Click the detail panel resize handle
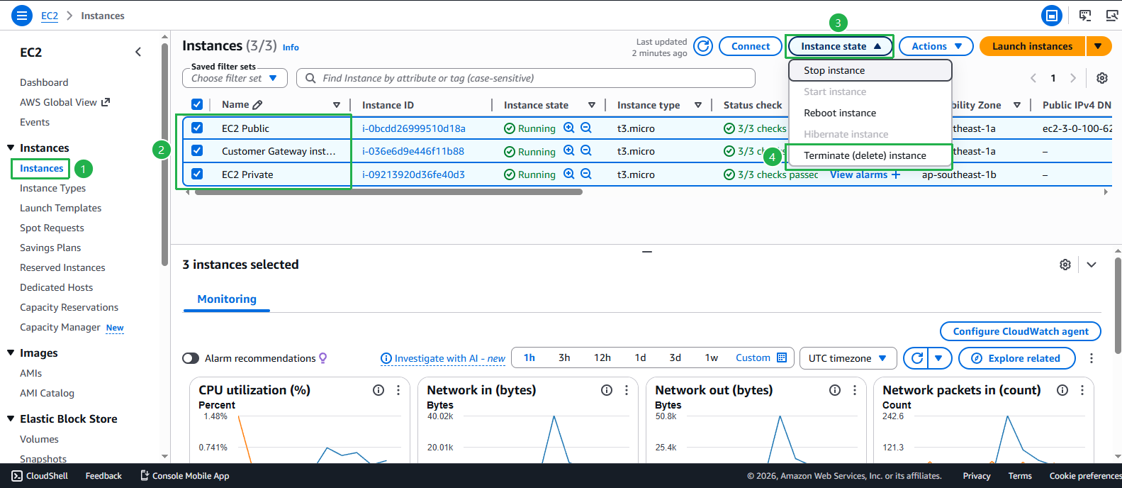Image resolution: width=1122 pixels, height=488 pixels. [x=646, y=252]
